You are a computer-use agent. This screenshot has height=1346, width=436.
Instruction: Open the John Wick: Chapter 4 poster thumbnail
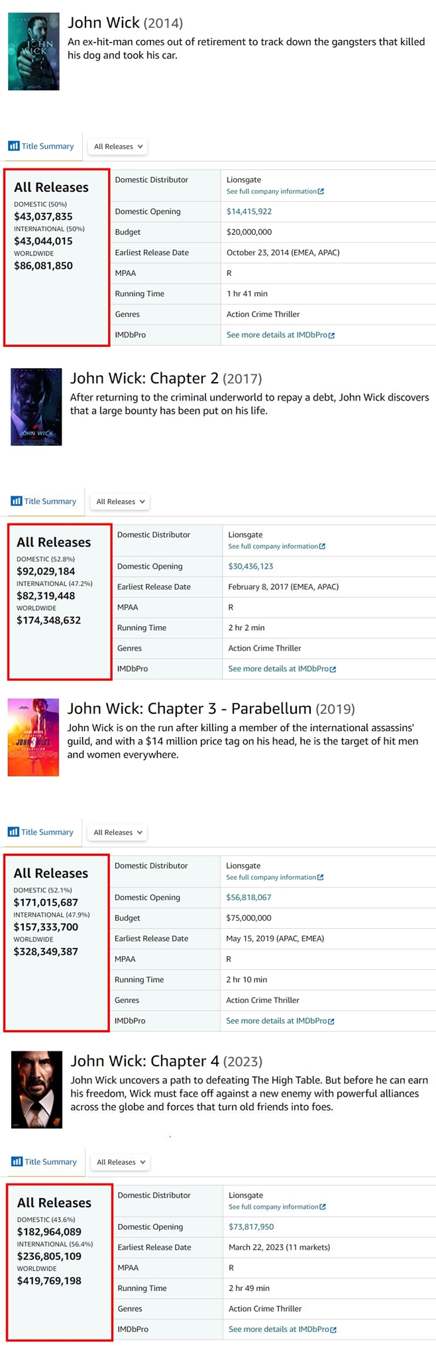click(x=36, y=1089)
